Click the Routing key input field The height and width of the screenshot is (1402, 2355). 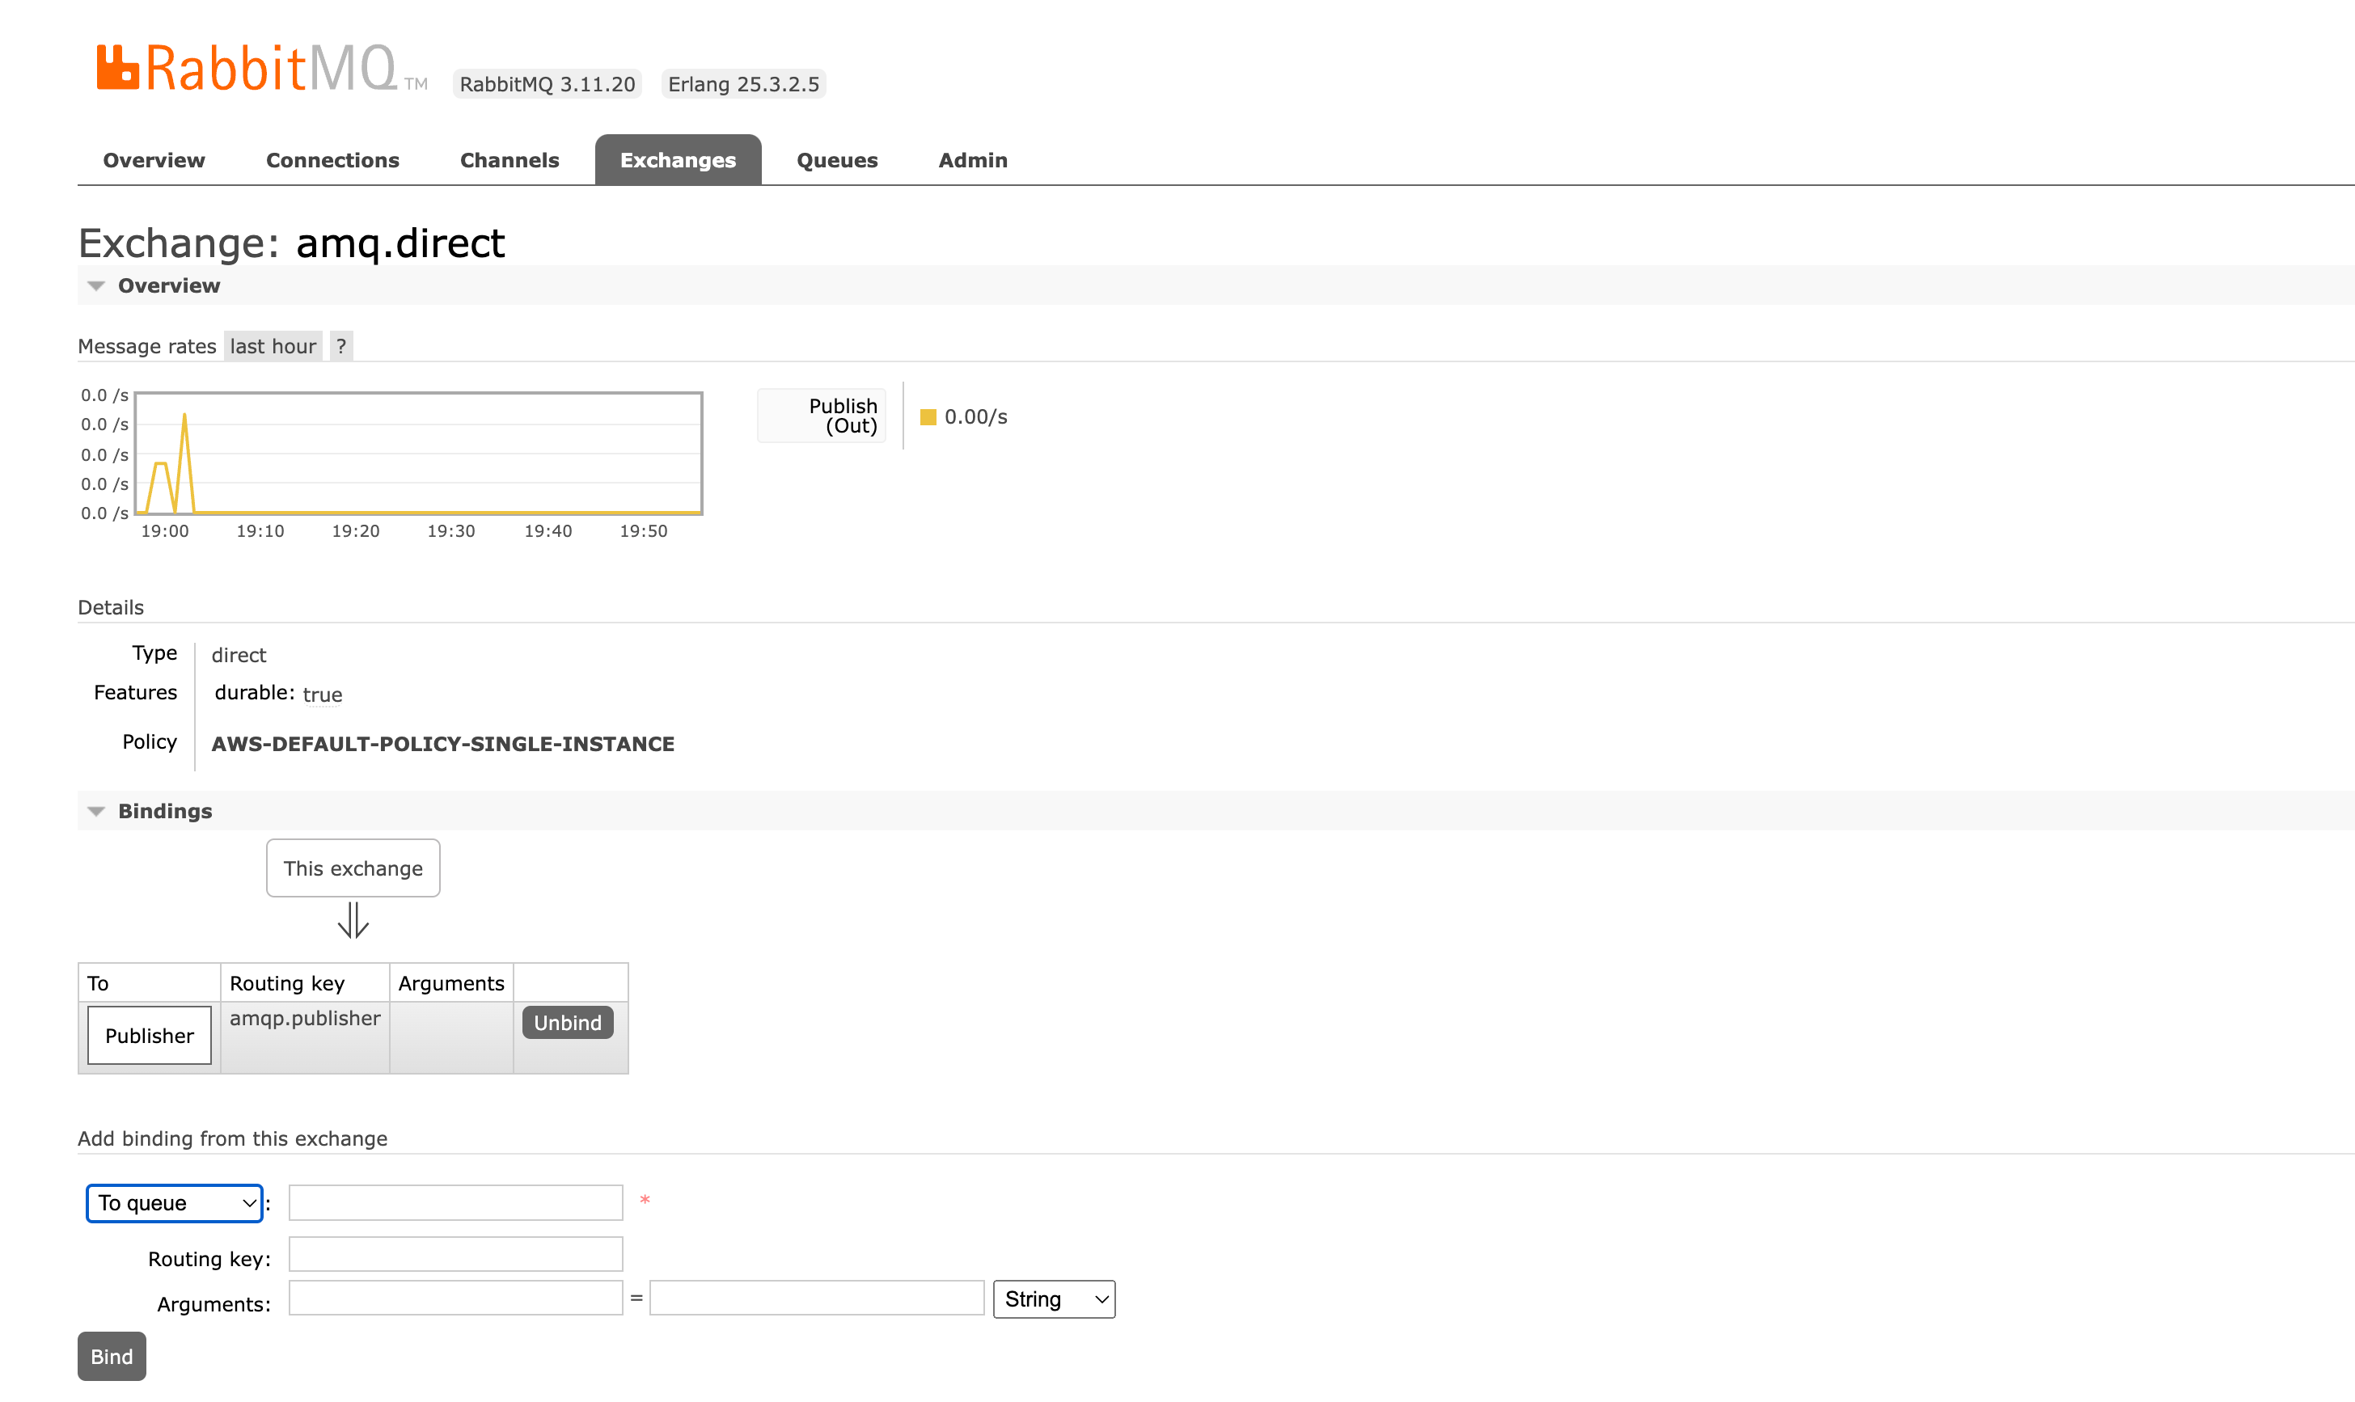(455, 1254)
